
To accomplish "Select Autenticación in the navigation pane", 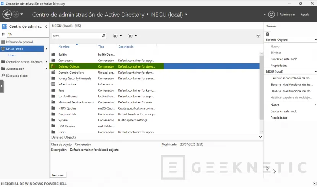I will [x=15, y=69].
